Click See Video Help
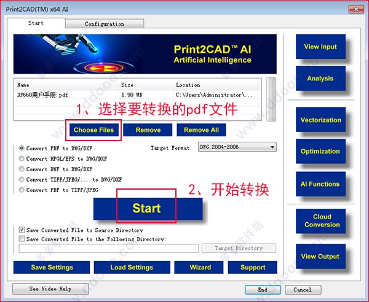Screen dimensions: 369x302 coord(50,289)
